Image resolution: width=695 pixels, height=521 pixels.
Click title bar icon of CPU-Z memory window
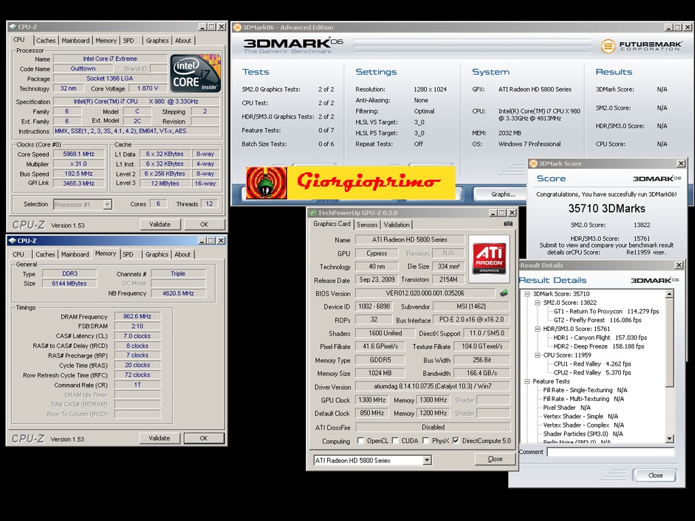(13, 241)
